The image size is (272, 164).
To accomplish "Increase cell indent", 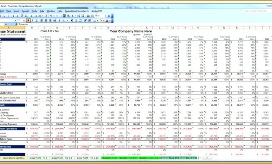I will [x=90, y=20].
